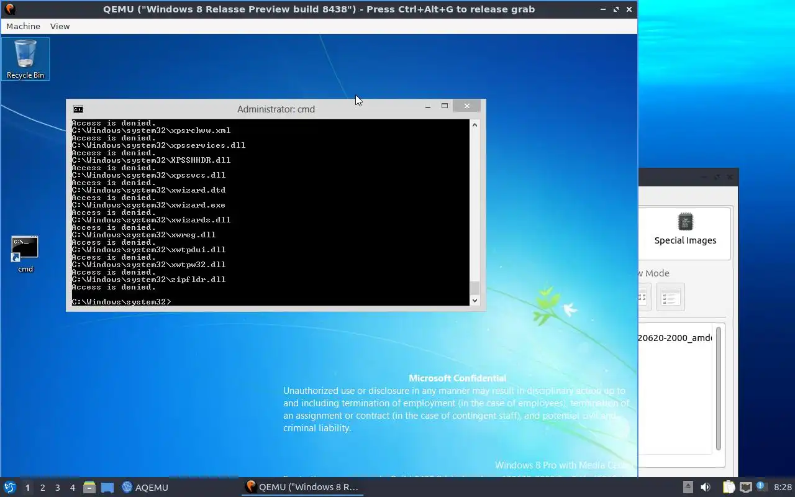
Task: Select the 20620-2000_amd entry in AQEMU list
Action: coord(675,338)
